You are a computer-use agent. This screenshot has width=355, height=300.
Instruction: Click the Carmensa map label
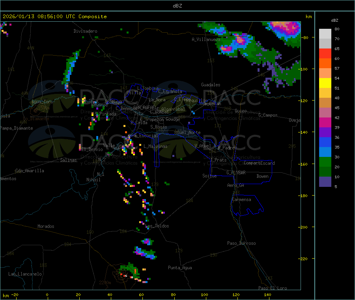click(x=241, y=199)
